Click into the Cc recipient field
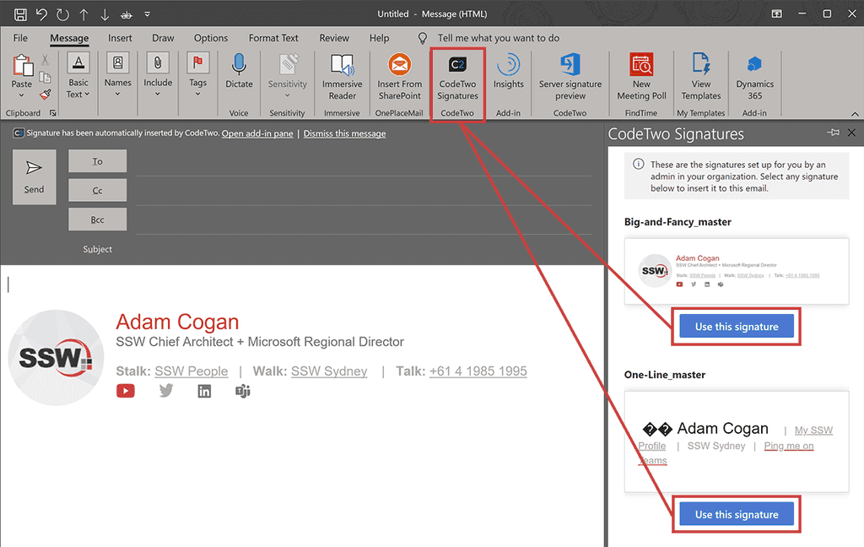 coord(363,191)
